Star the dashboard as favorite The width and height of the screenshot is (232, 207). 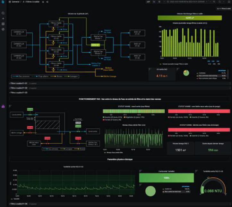click(x=43, y=2)
